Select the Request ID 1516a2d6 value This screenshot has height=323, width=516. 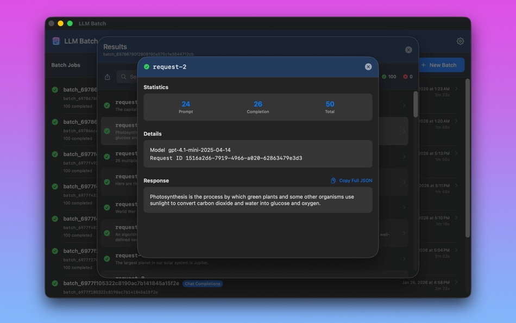244,158
